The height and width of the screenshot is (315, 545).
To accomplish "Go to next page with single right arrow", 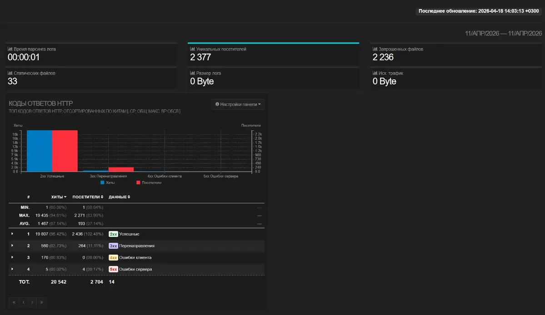I will click(x=32, y=302).
